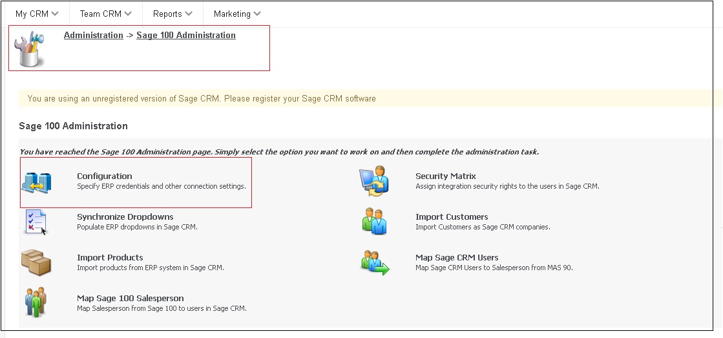
Task: Open Map Sage CRM Users link
Action: (457, 257)
